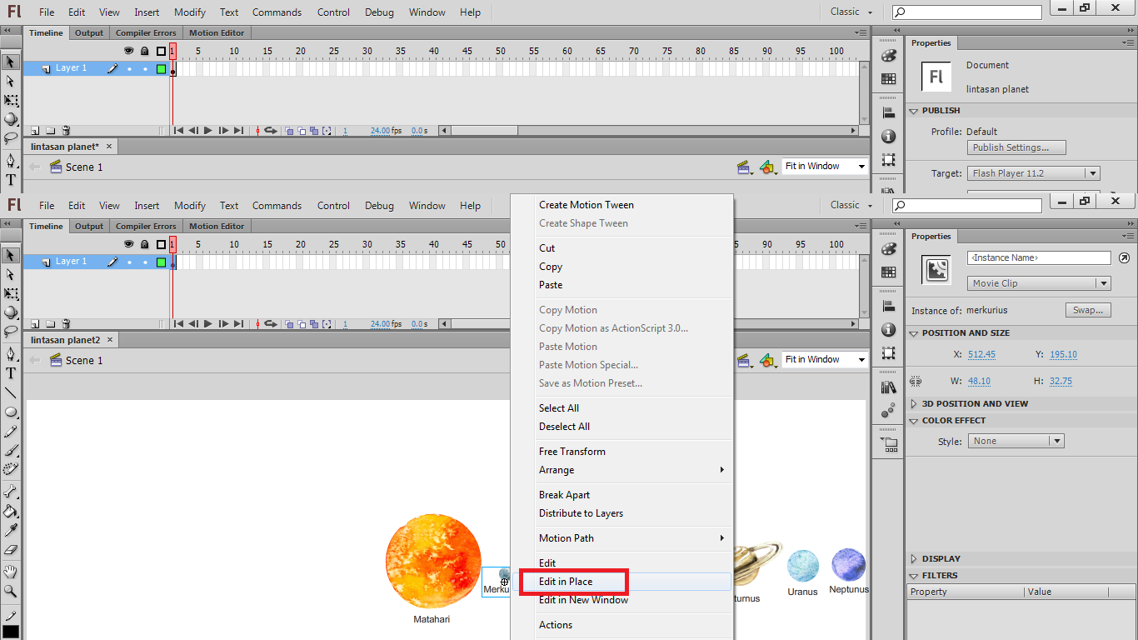Select the Lasso tool in top window

point(11,137)
